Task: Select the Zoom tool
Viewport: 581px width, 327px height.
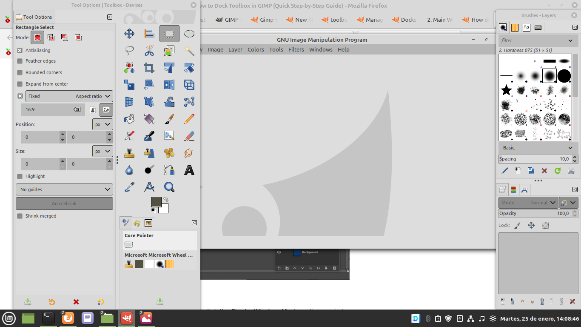Action: [x=169, y=187]
